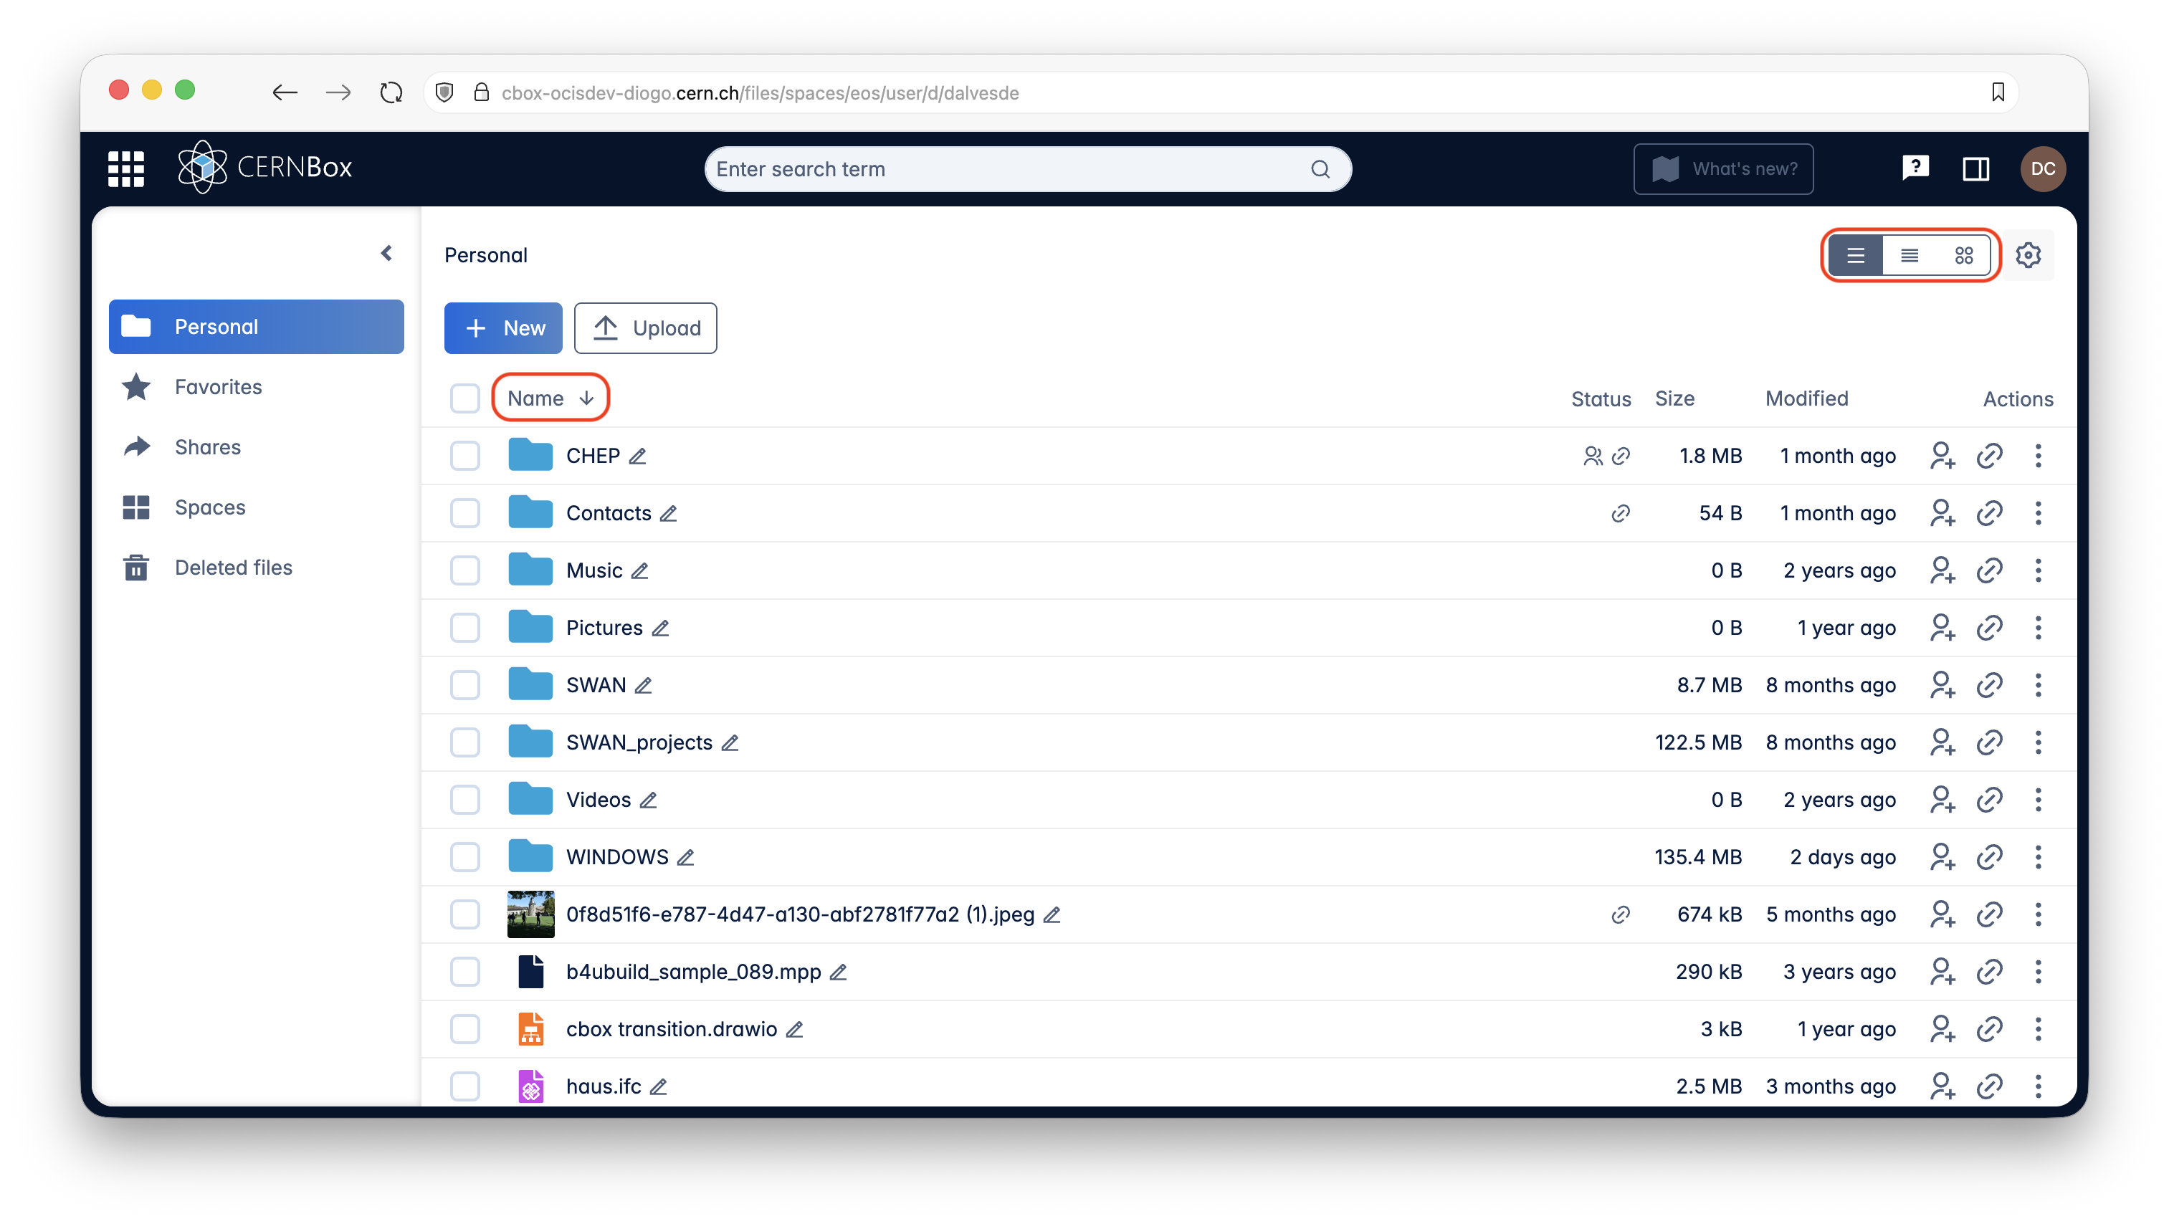Viewport: 2169px width, 1224px height.
Task: Open the application switcher grid icon
Action: (126, 168)
